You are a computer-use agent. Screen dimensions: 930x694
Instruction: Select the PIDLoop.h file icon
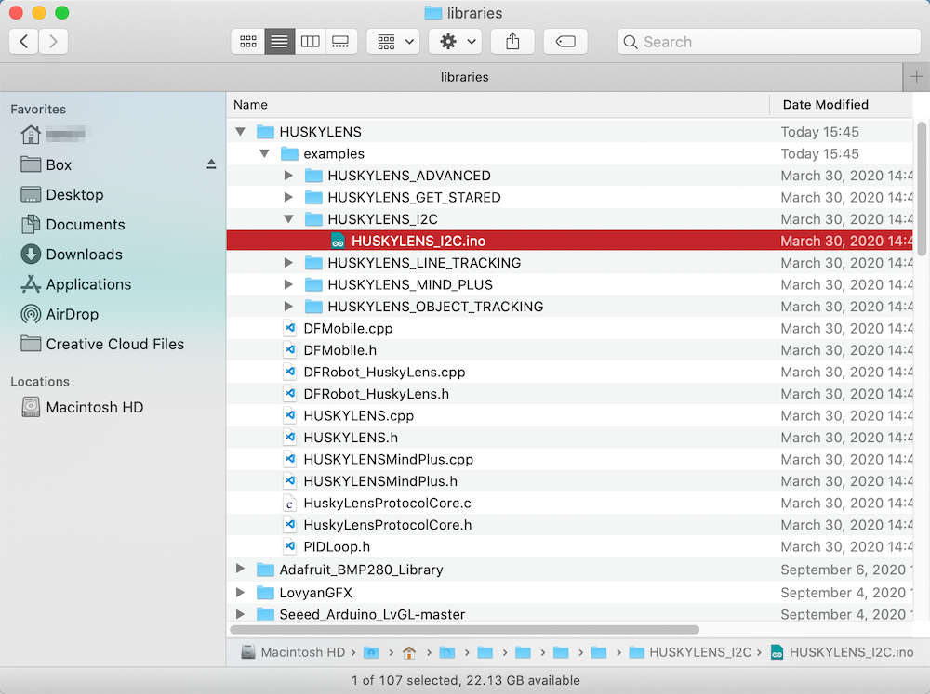(289, 547)
